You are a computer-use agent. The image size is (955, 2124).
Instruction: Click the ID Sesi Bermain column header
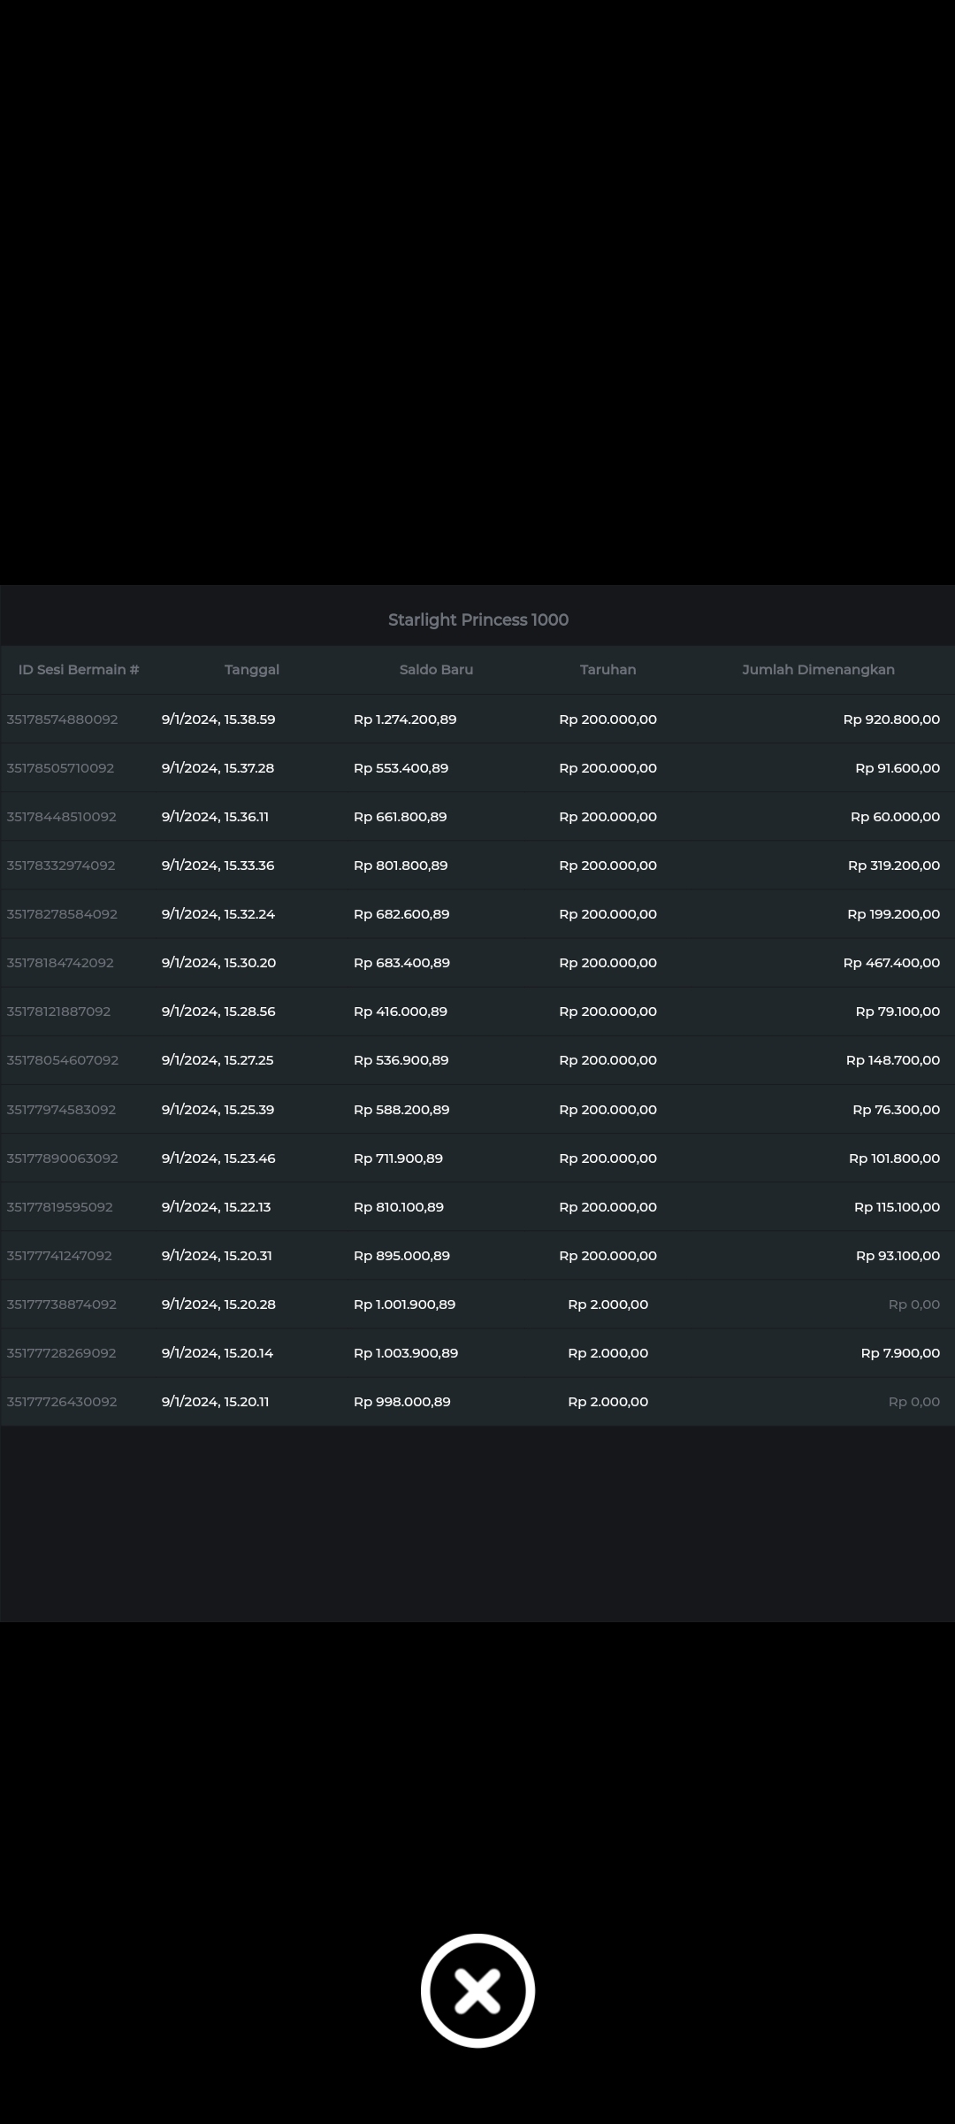pyautogui.click(x=79, y=670)
